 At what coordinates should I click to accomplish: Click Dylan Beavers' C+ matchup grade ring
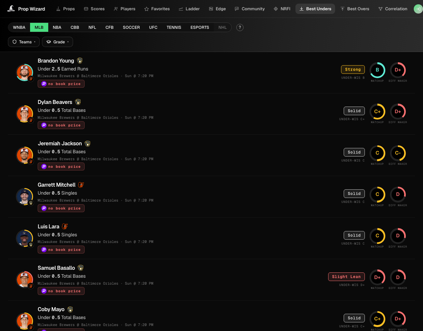click(x=377, y=112)
